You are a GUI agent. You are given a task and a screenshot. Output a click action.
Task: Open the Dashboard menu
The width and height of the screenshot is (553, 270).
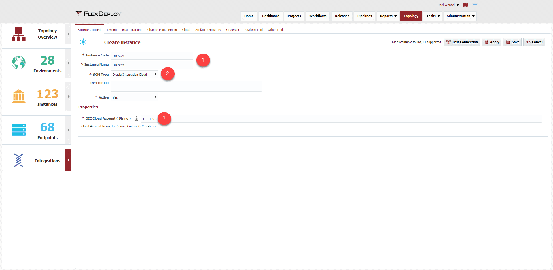[271, 16]
